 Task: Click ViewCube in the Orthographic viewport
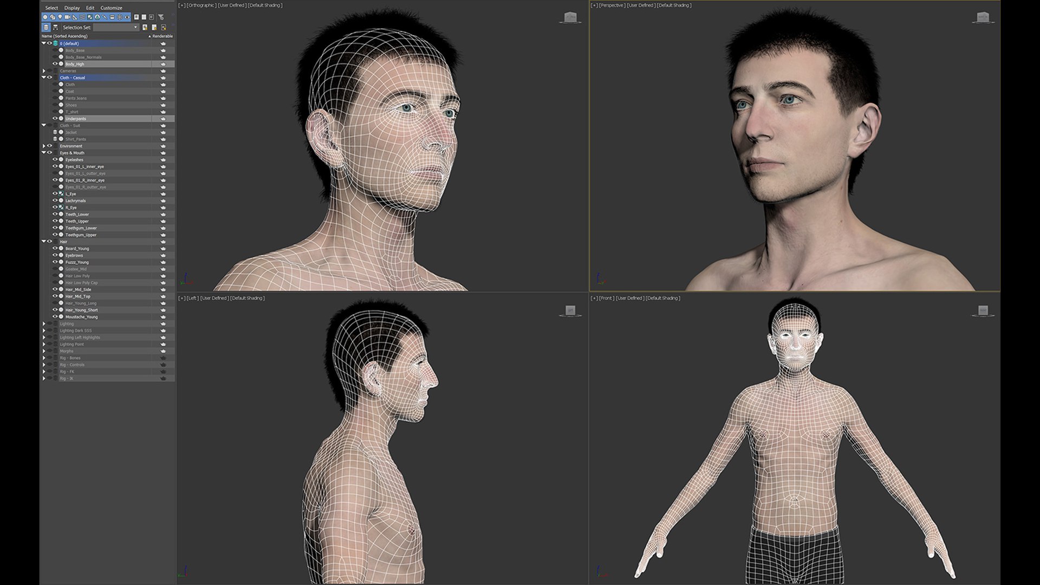point(570,17)
